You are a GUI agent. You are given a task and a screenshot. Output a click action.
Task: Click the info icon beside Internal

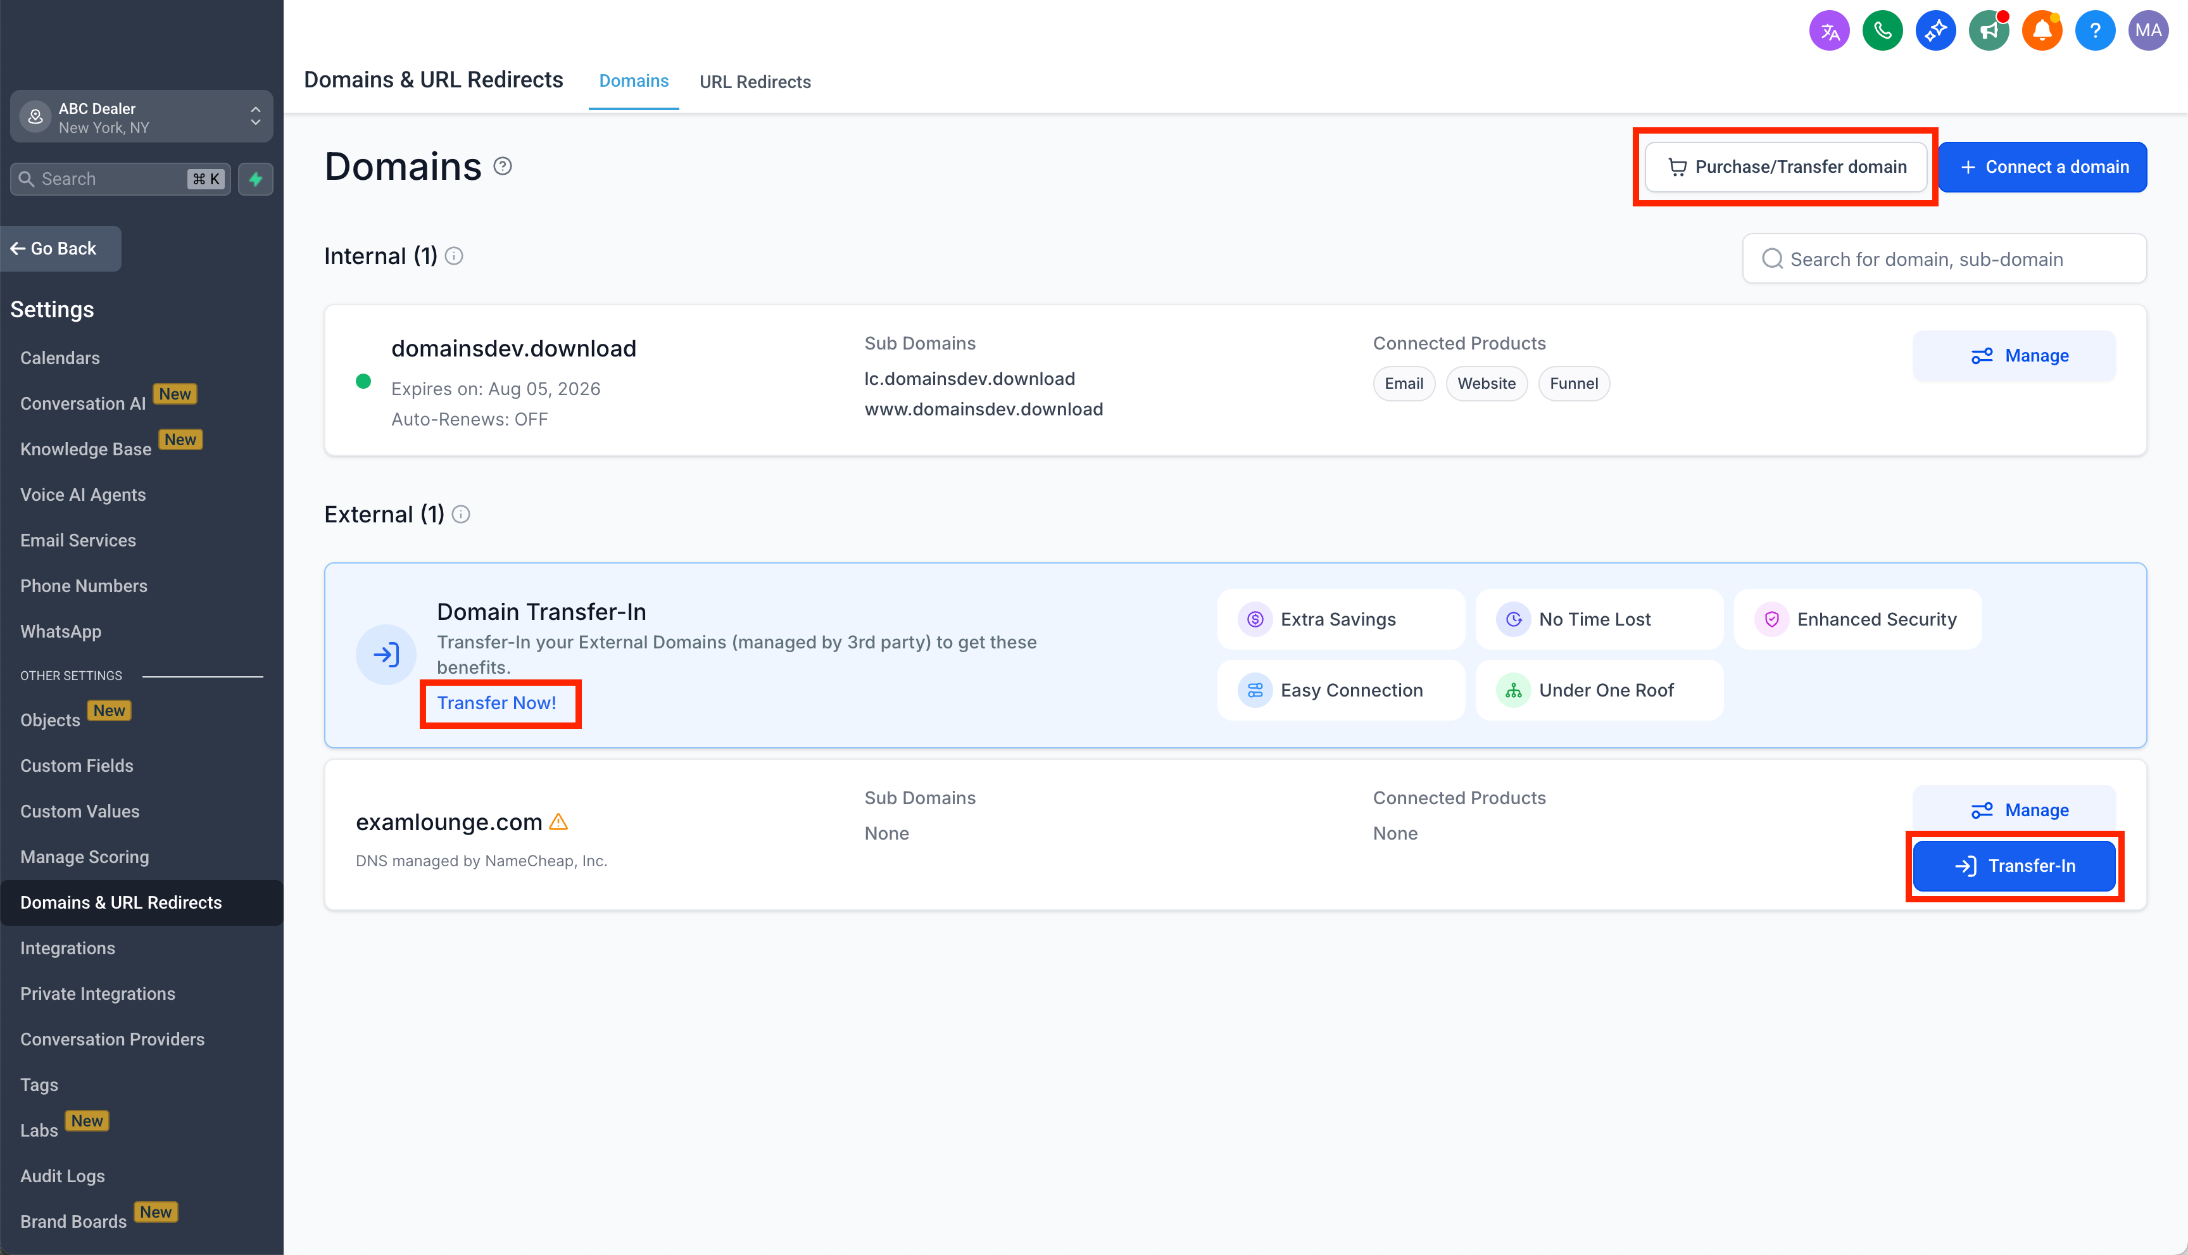tap(454, 256)
